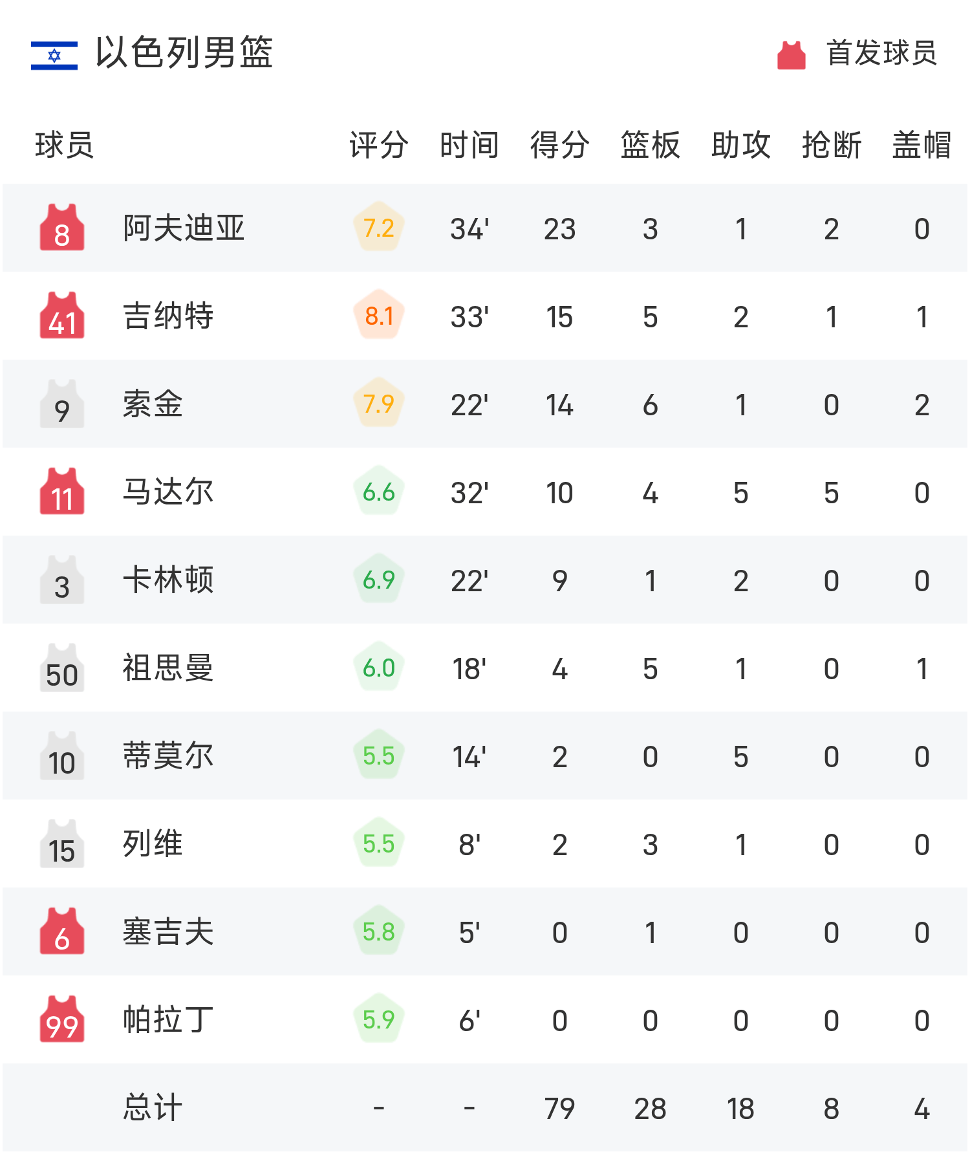Click the 总计 totals row label
This screenshot has width=970, height=1154.
pyautogui.click(x=153, y=1107)
